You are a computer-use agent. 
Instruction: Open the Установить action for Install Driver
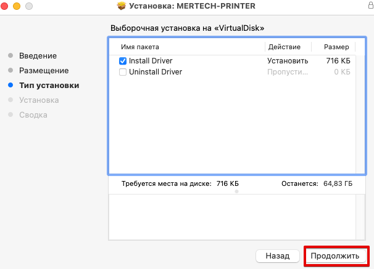click(x=287, y=61)
